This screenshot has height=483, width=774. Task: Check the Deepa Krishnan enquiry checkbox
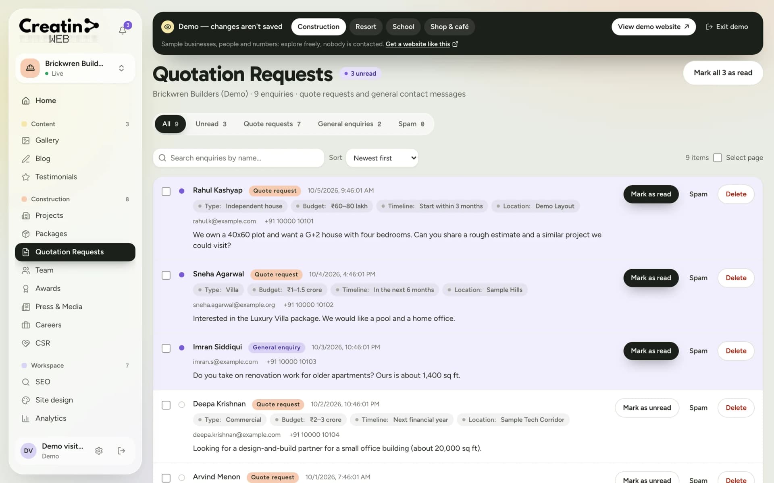(166, 405)
